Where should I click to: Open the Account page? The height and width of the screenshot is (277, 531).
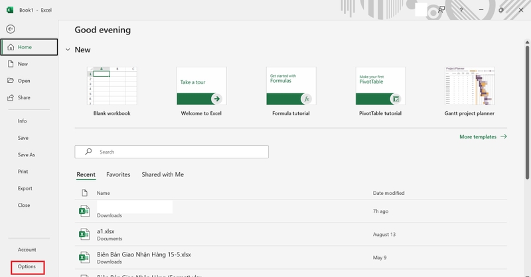[x=27, y=250]
